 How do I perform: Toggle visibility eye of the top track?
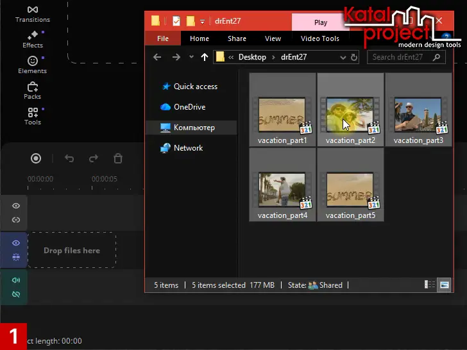click(x=16, y=206)
